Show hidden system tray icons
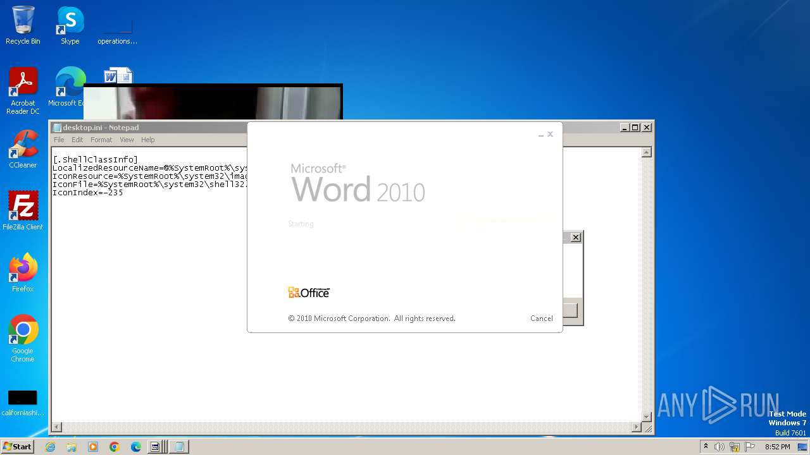This screenshot has width=810, height=455. (x=706, y=447)
